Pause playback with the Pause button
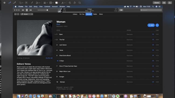The width and height of the screenshot is (175, 98). [x=27, y=10]
